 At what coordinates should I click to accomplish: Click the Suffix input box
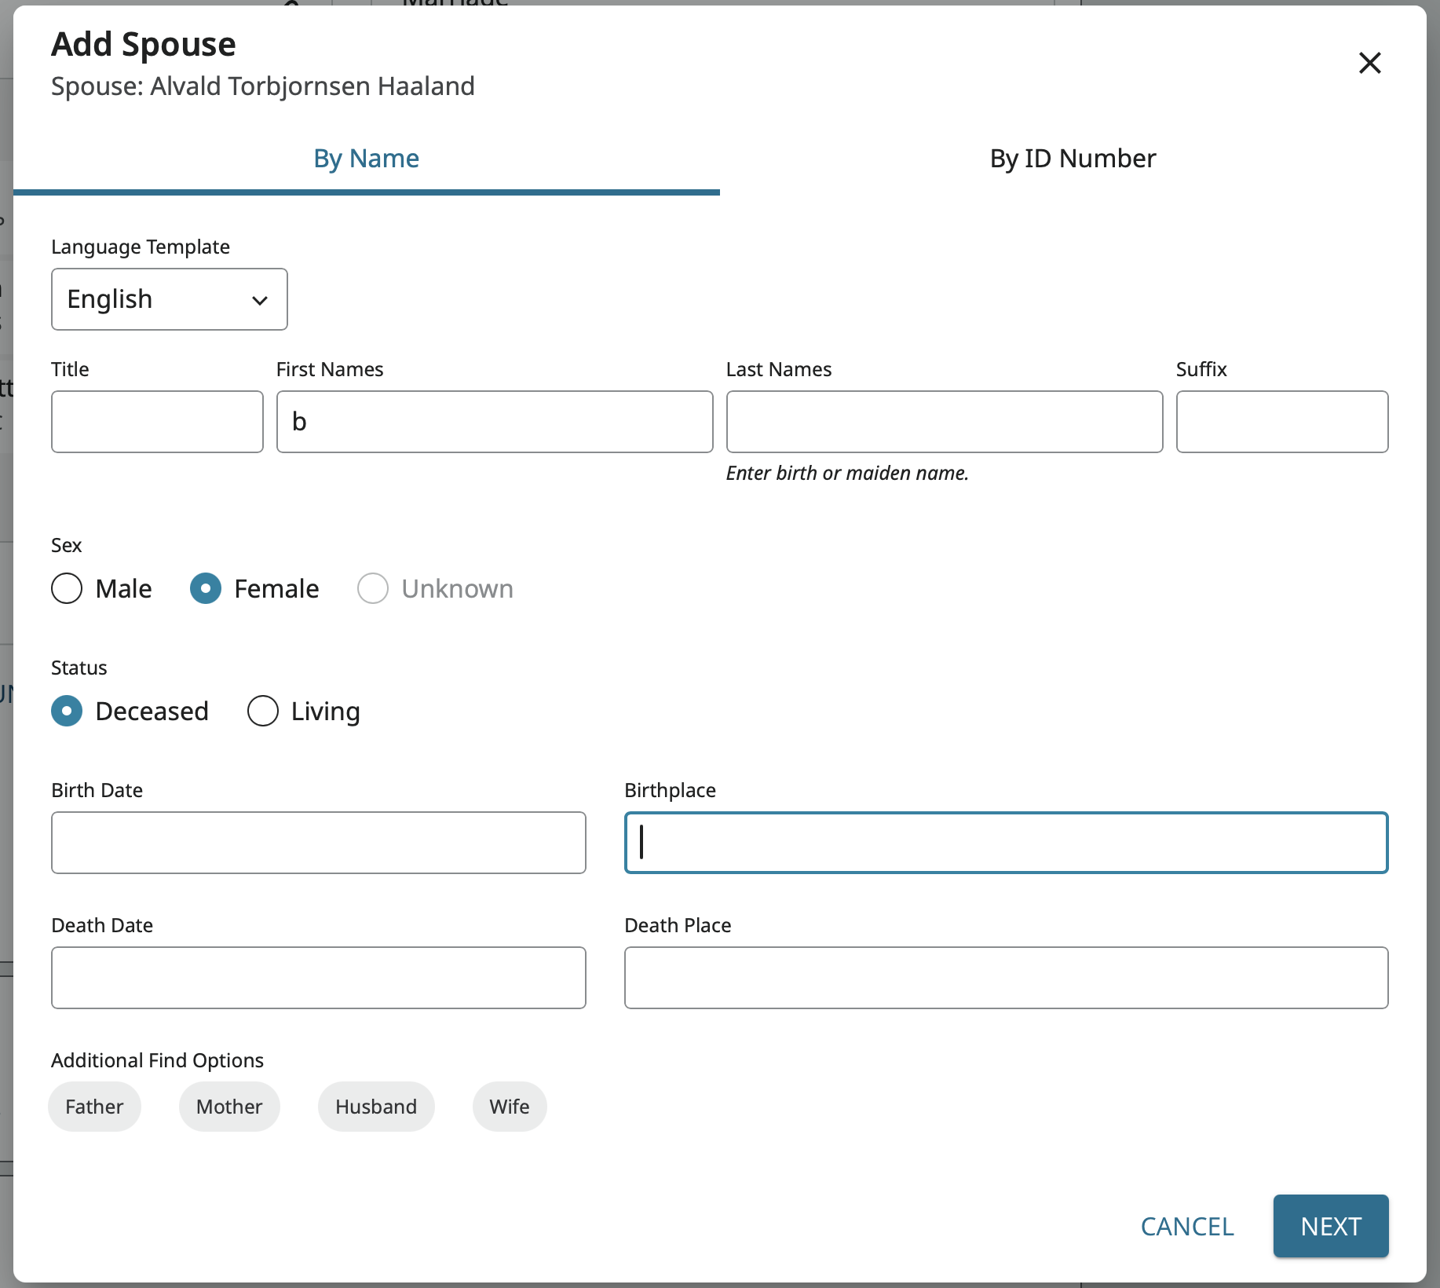1281,422
